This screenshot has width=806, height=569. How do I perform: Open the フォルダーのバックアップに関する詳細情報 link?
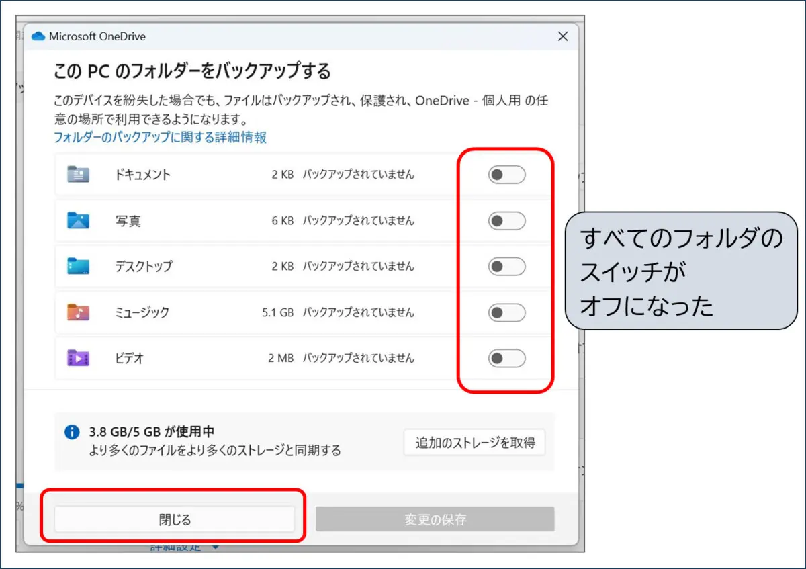[161, 137]
